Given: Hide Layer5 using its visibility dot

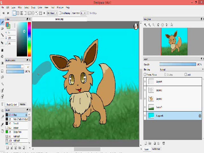Looking at the screenshot, I should (145, 107).
